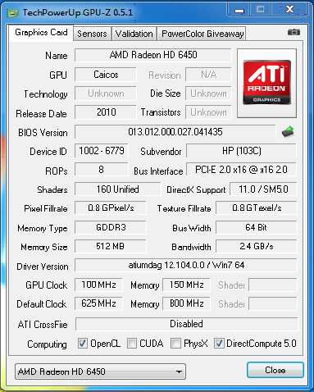314x392 pixels.
Task: Click the Memory Size value 512 MB
Action: [111, 246]
